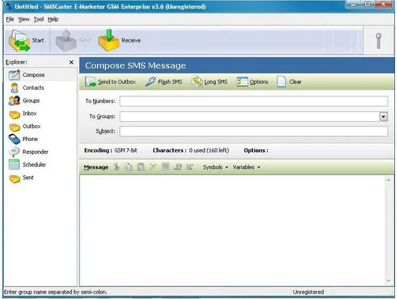Expand the To Groups dropdown arrow

(383, 117)
